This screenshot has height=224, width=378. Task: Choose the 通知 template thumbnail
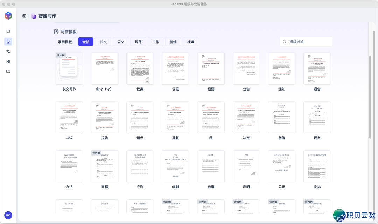tap(282, 68)
